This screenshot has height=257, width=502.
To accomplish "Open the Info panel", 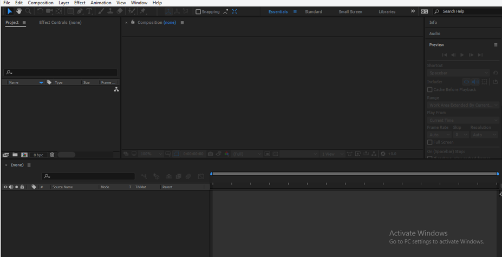I will click(433, 22).
